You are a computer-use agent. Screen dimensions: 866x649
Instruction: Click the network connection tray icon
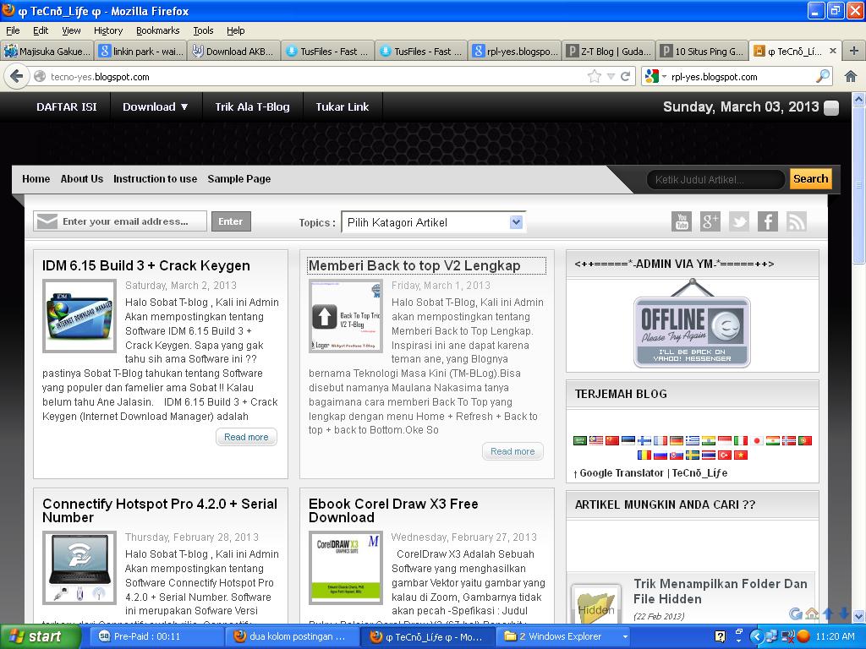(x=771, y=636)
